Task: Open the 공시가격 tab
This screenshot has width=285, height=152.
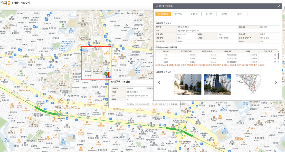Action: click(x=209, y=14)
